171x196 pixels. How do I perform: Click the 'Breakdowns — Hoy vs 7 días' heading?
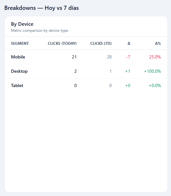pos(42,8)
